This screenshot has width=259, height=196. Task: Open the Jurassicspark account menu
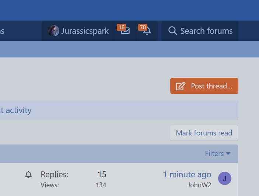tap(85, 31)
